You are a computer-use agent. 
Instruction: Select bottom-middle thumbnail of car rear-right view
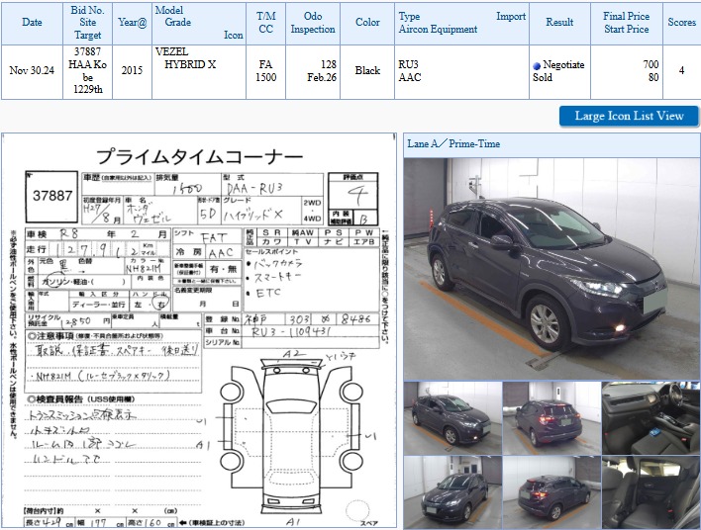coord(551,491)
